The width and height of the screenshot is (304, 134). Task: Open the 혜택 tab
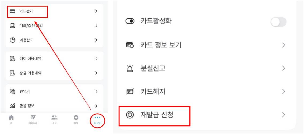tap(76, 119)
